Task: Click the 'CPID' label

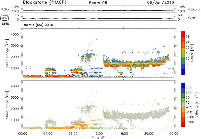Action: pyautogui.click(x=6, y=24)
